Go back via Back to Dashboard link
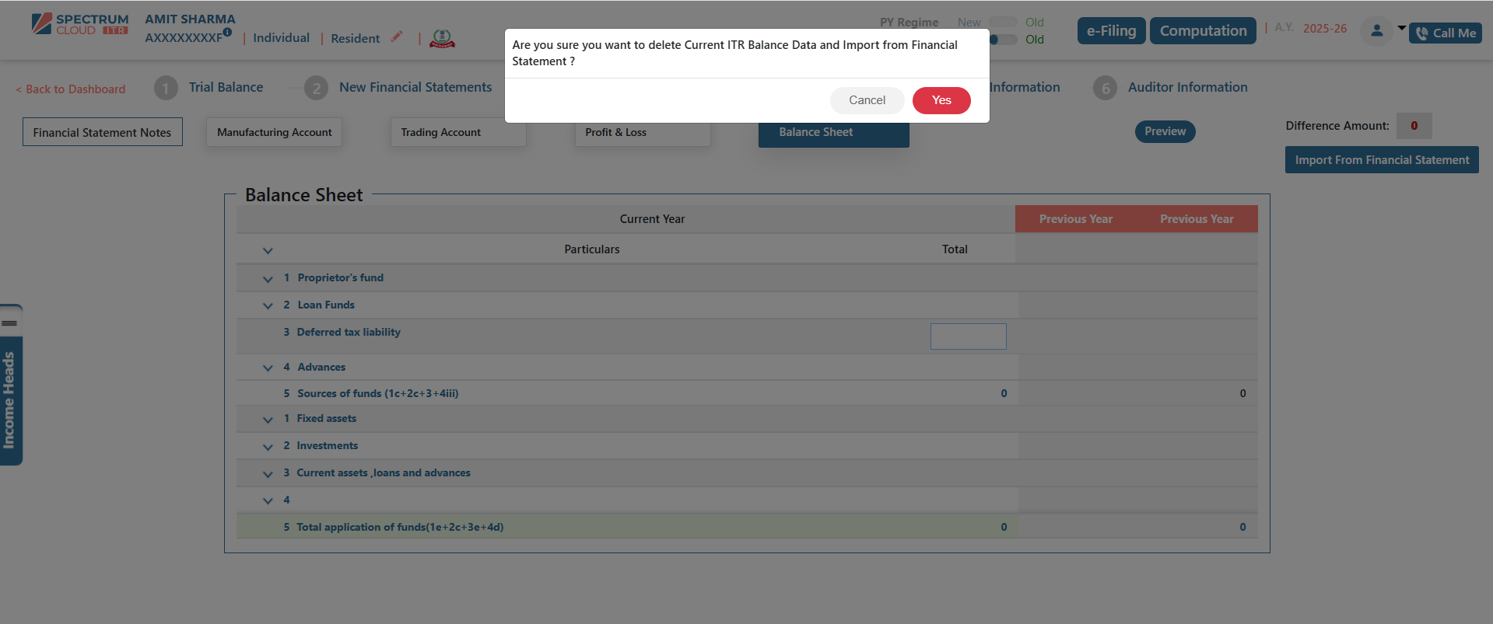This screenshot has width=1493, height=624. [x=71, y=89]
